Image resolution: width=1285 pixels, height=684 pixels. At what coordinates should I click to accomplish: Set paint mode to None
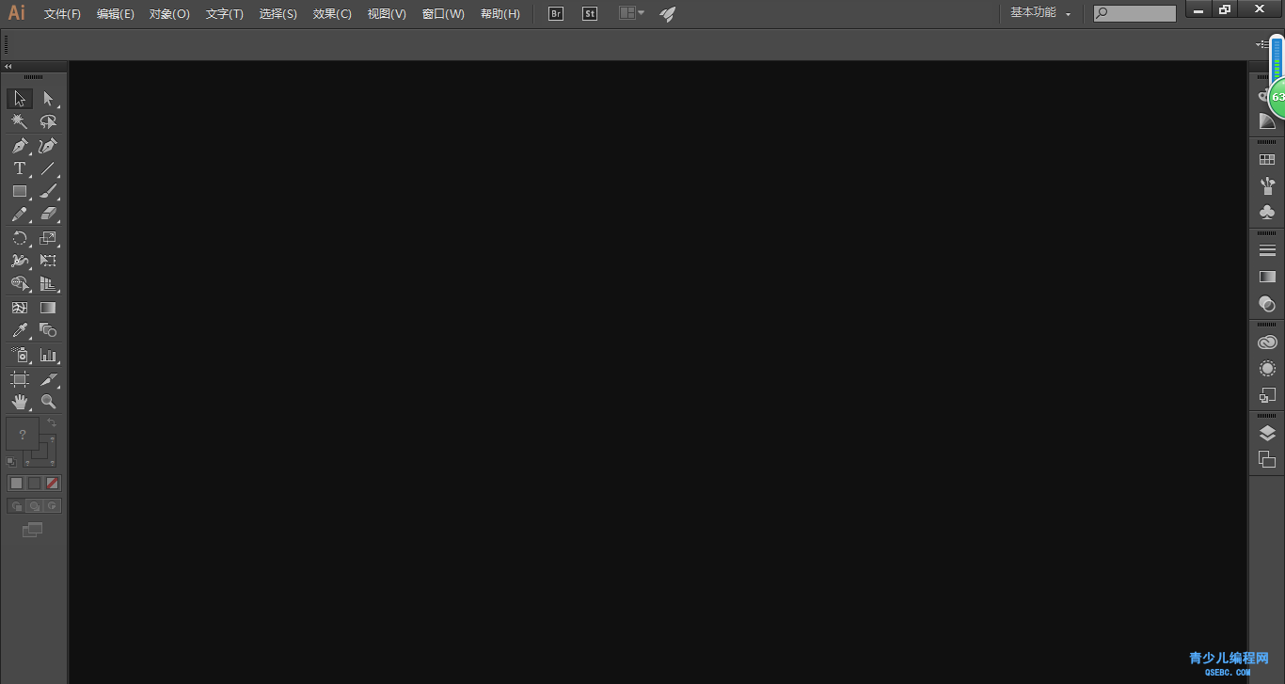pyautogui.click(x=53, y=483)
